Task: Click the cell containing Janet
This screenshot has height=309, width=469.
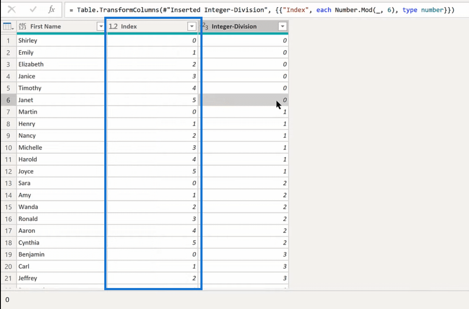Action: [61, 100]
